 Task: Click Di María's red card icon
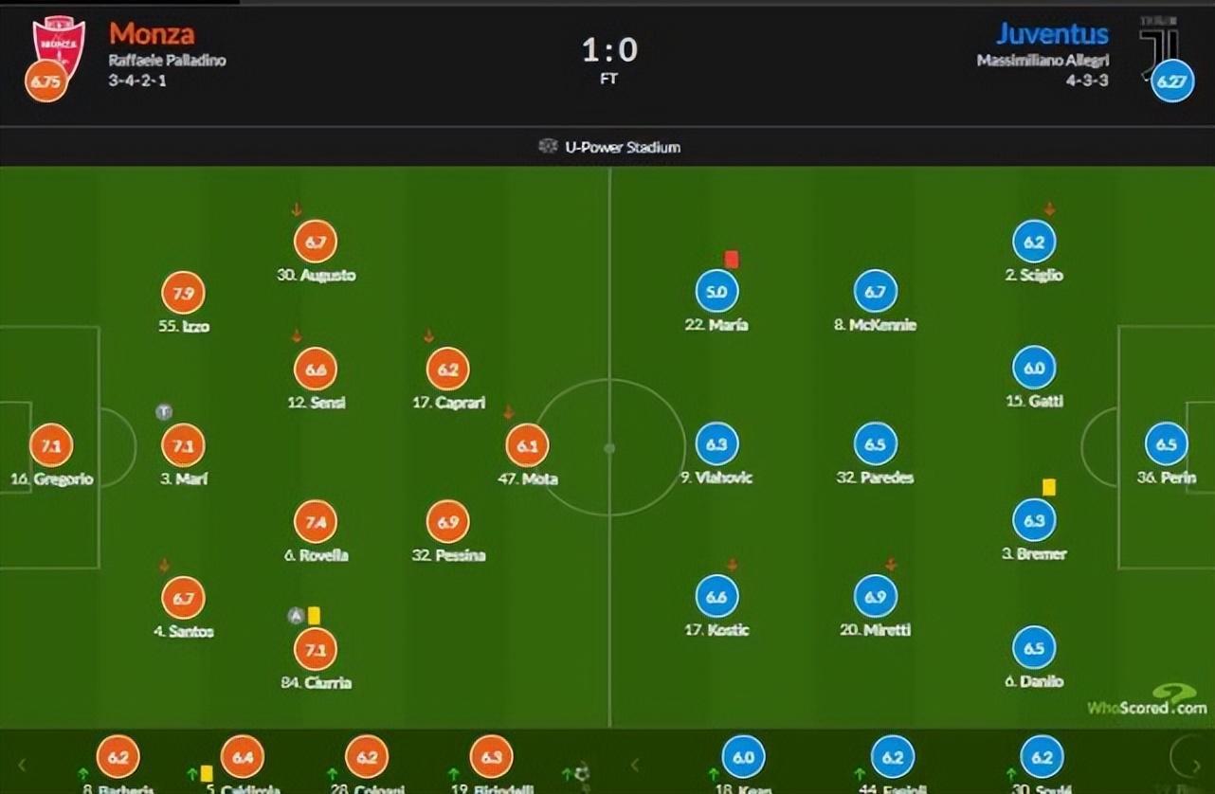[x=731, y=259]
